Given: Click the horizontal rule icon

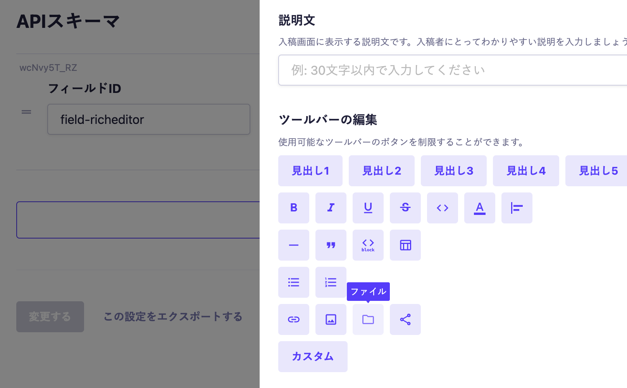Looking at the screenshot, I should pyautogui.click(x=293, y=245).
